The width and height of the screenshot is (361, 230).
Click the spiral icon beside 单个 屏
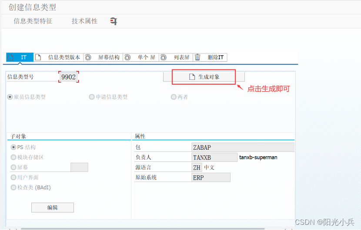click(x=127, y=57)
